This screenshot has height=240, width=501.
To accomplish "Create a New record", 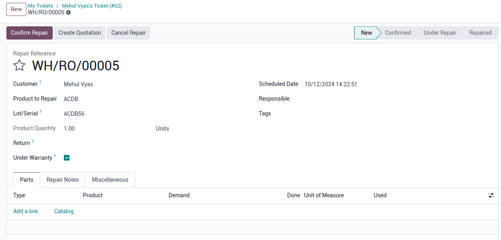I will [x=16, y=9].
